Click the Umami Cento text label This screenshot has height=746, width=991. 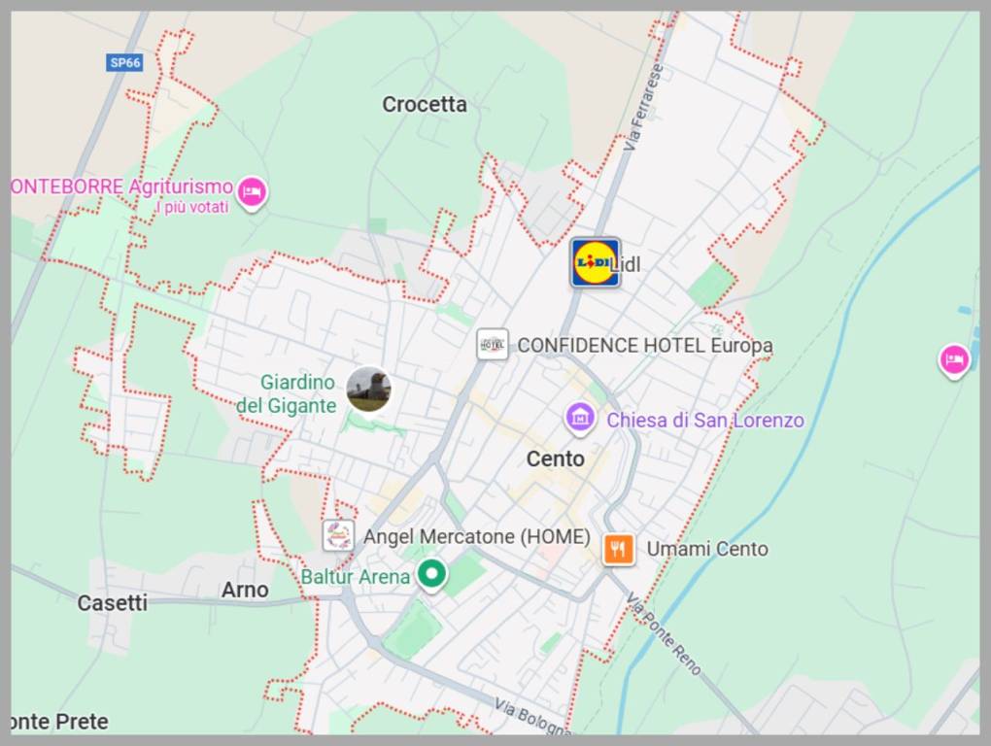coord(707,549)
